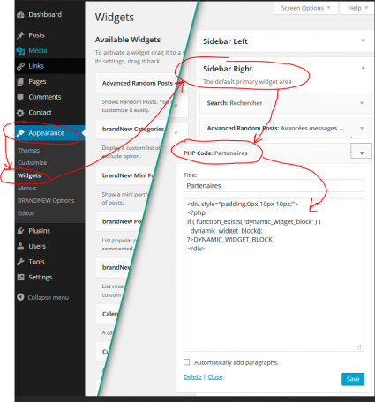Screen dimensions: 375x402
Task: Open the Users person icon
Action: coord(20,246)
